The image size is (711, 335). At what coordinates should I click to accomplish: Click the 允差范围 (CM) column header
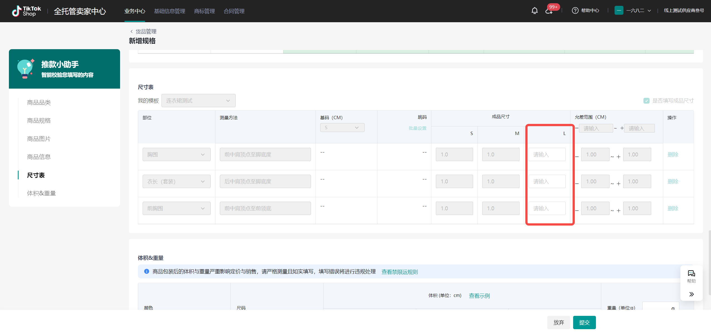(x=590, y=117)
